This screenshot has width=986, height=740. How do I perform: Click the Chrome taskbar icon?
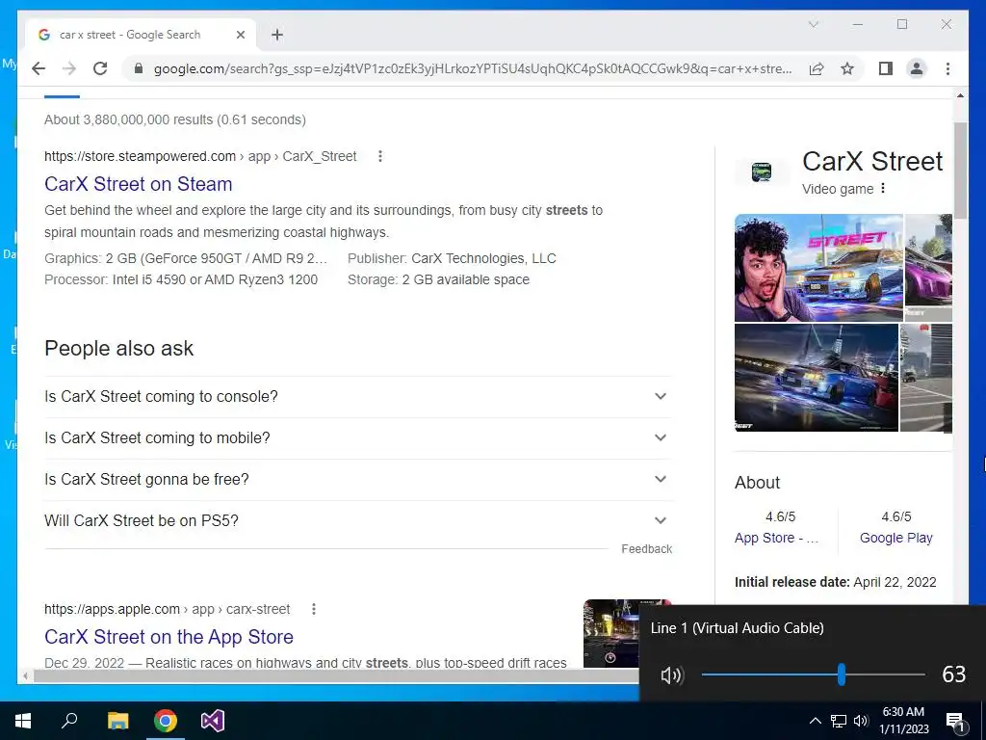click(x=166, y=721)
